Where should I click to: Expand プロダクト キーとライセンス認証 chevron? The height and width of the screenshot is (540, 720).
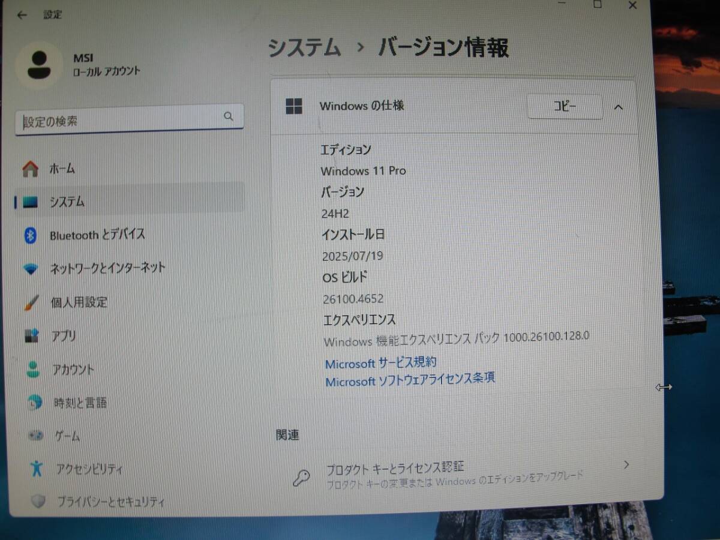pos(626,464)
